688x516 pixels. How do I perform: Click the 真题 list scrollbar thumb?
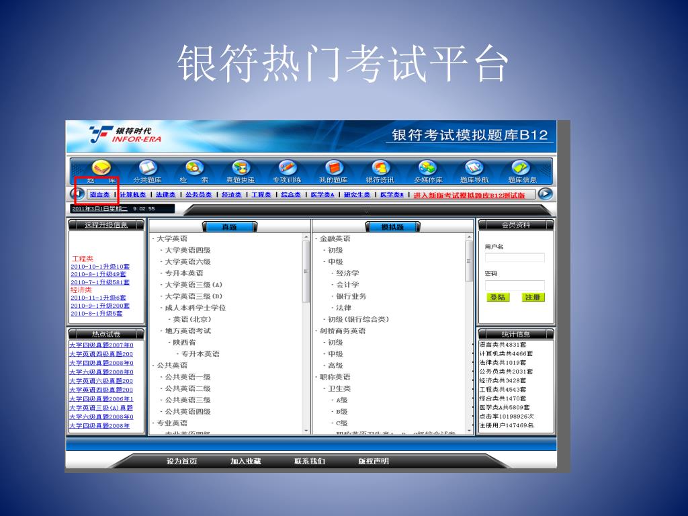pyautogui.click(x=306, y=271)
